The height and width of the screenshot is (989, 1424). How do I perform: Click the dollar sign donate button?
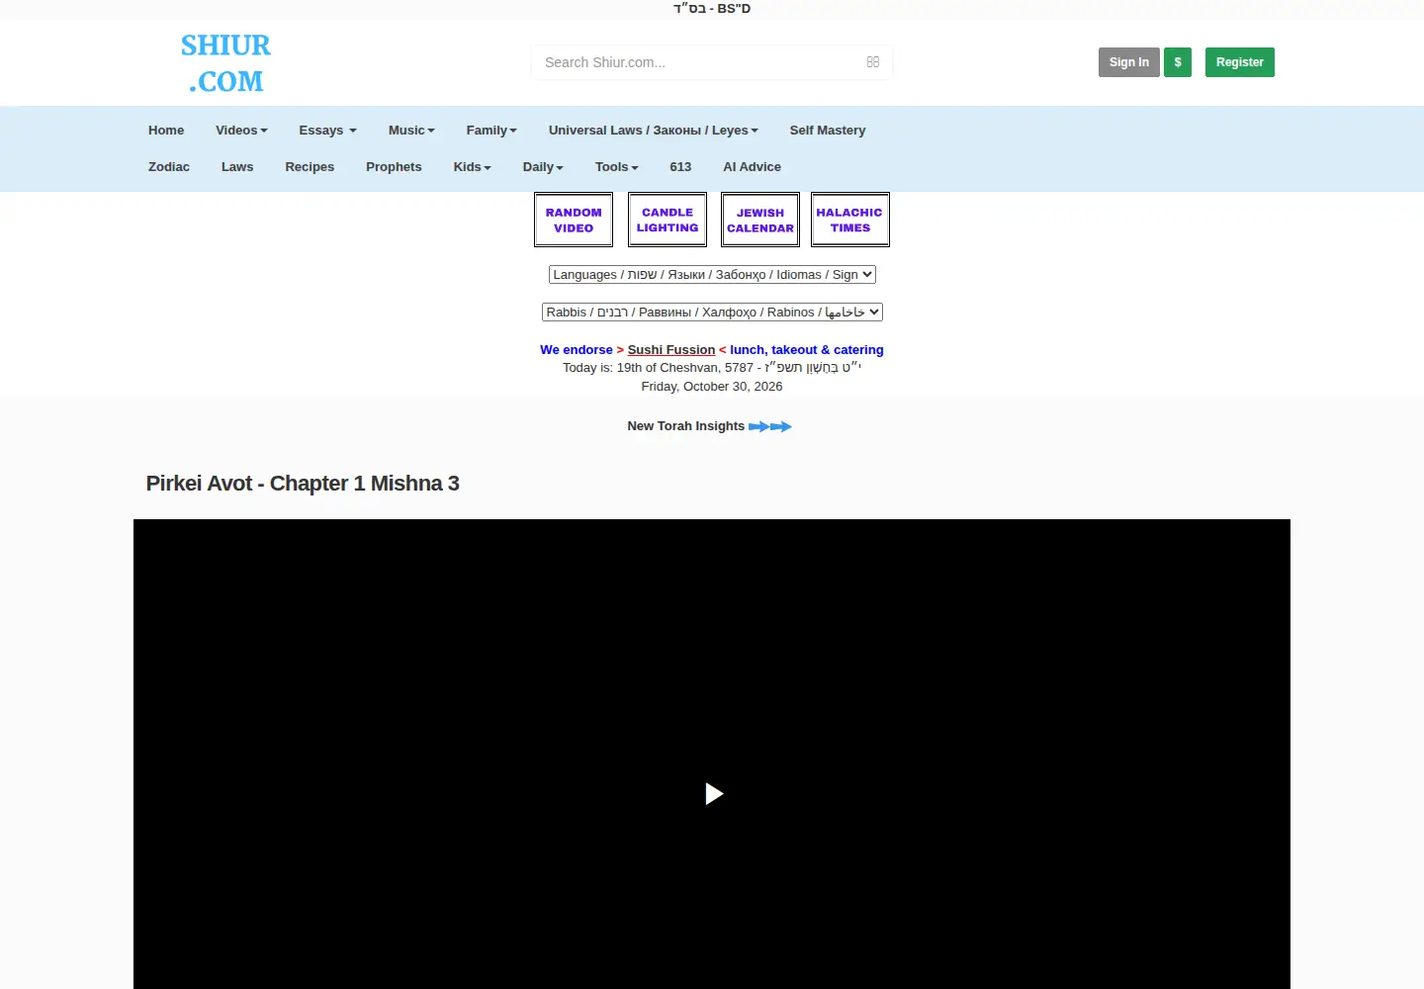1178,62
